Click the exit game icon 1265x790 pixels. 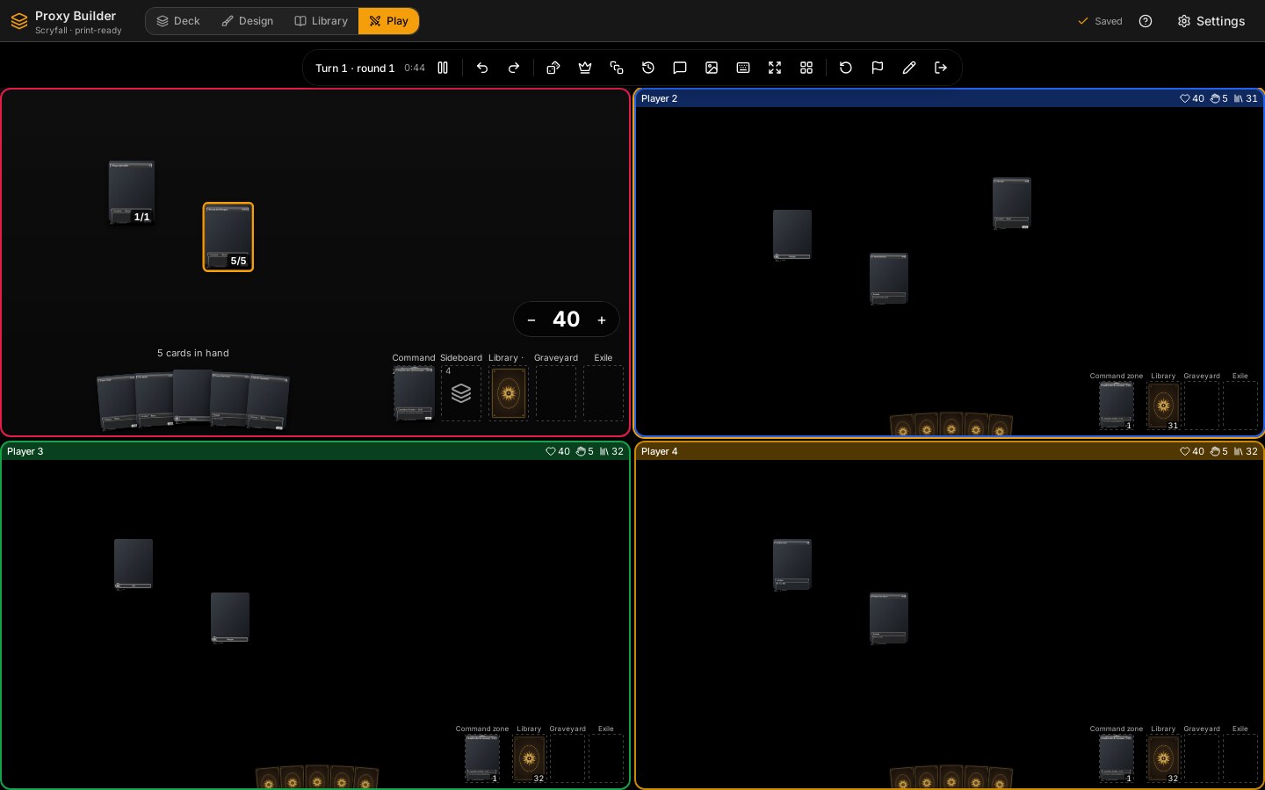tap(941, 68)
